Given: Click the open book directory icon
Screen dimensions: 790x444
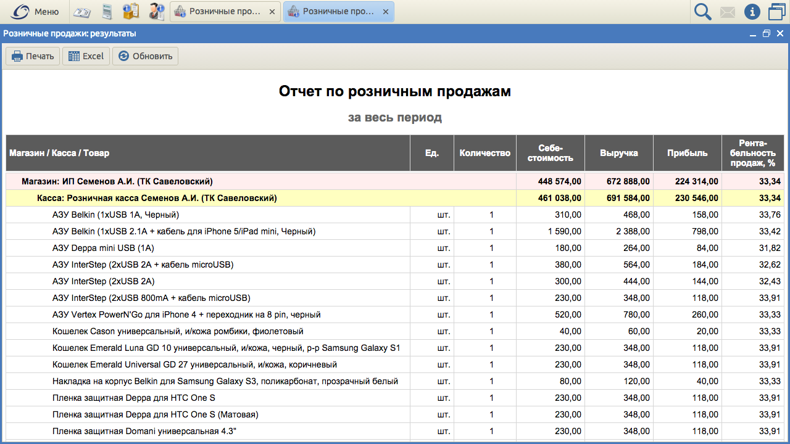Looking at the screenshot, I should pos(81,12).
